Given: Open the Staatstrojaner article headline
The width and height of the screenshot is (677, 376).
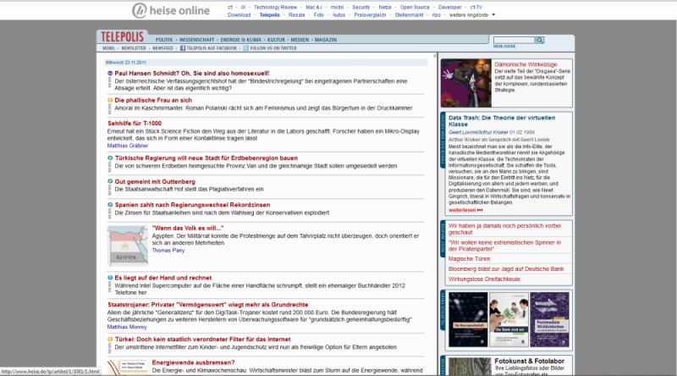Looking at the screenshot, I should click(x=207, y=305).
